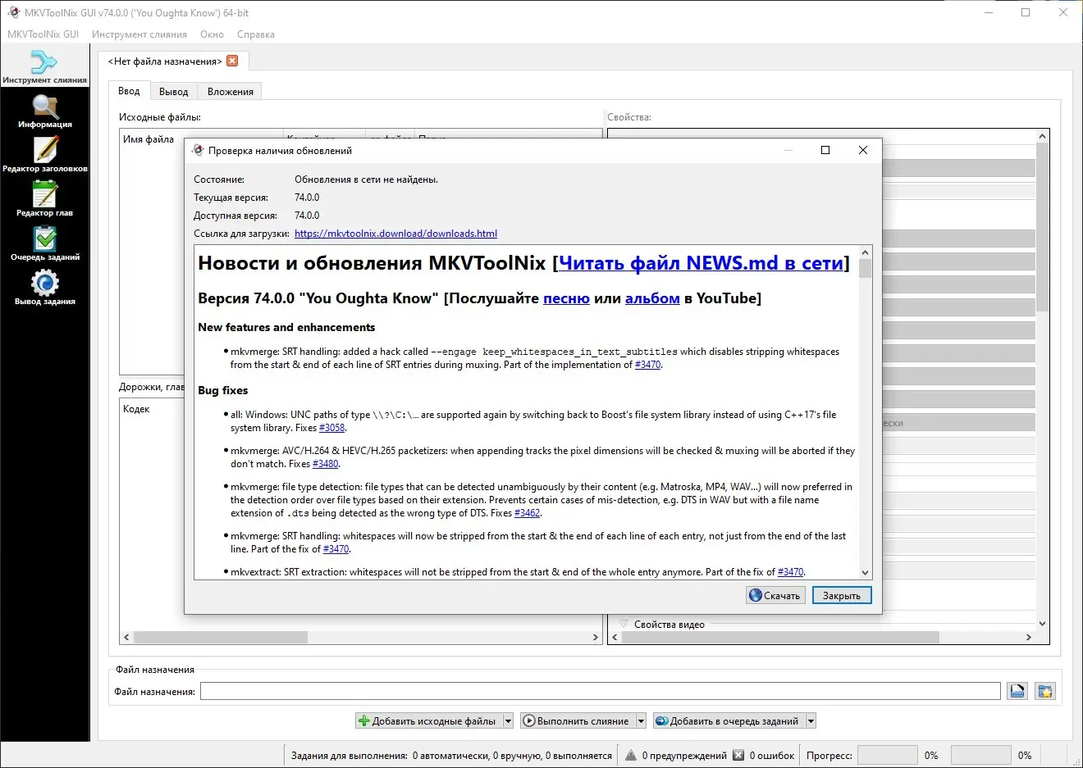Click the New features and enhancements heading
This screenshot has height=768, width=1083.
[286, 327]
